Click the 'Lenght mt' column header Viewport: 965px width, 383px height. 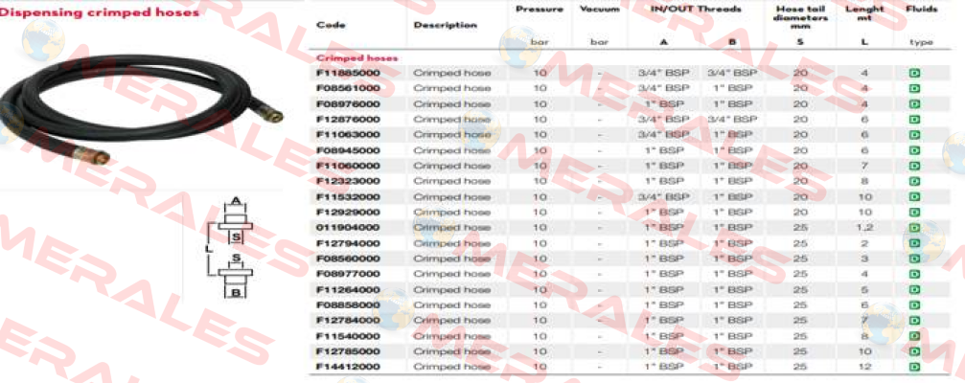(864, 12)
